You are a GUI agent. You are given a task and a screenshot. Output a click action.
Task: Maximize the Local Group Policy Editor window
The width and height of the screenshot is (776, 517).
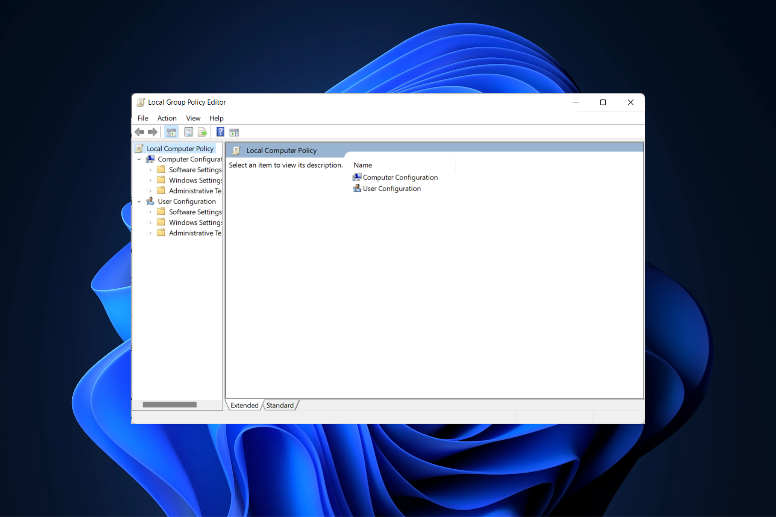click(x=603, y=102)
